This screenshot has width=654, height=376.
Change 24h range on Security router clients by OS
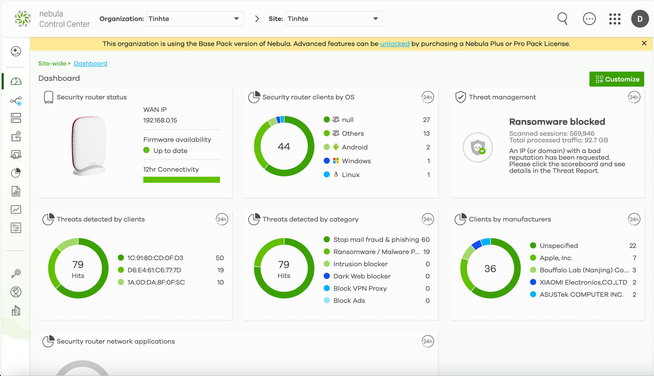click(x=428, y=97)
